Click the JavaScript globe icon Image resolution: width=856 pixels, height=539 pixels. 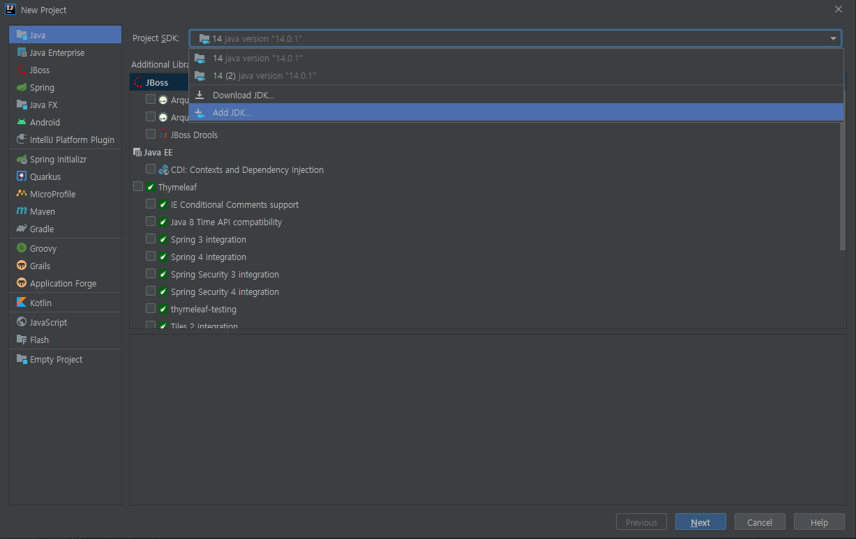pyautogui.click(x=22, y=322)
